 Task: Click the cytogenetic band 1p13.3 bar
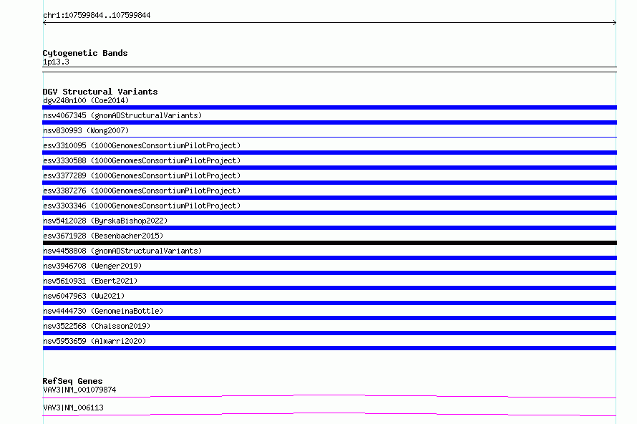click(329, 69)
